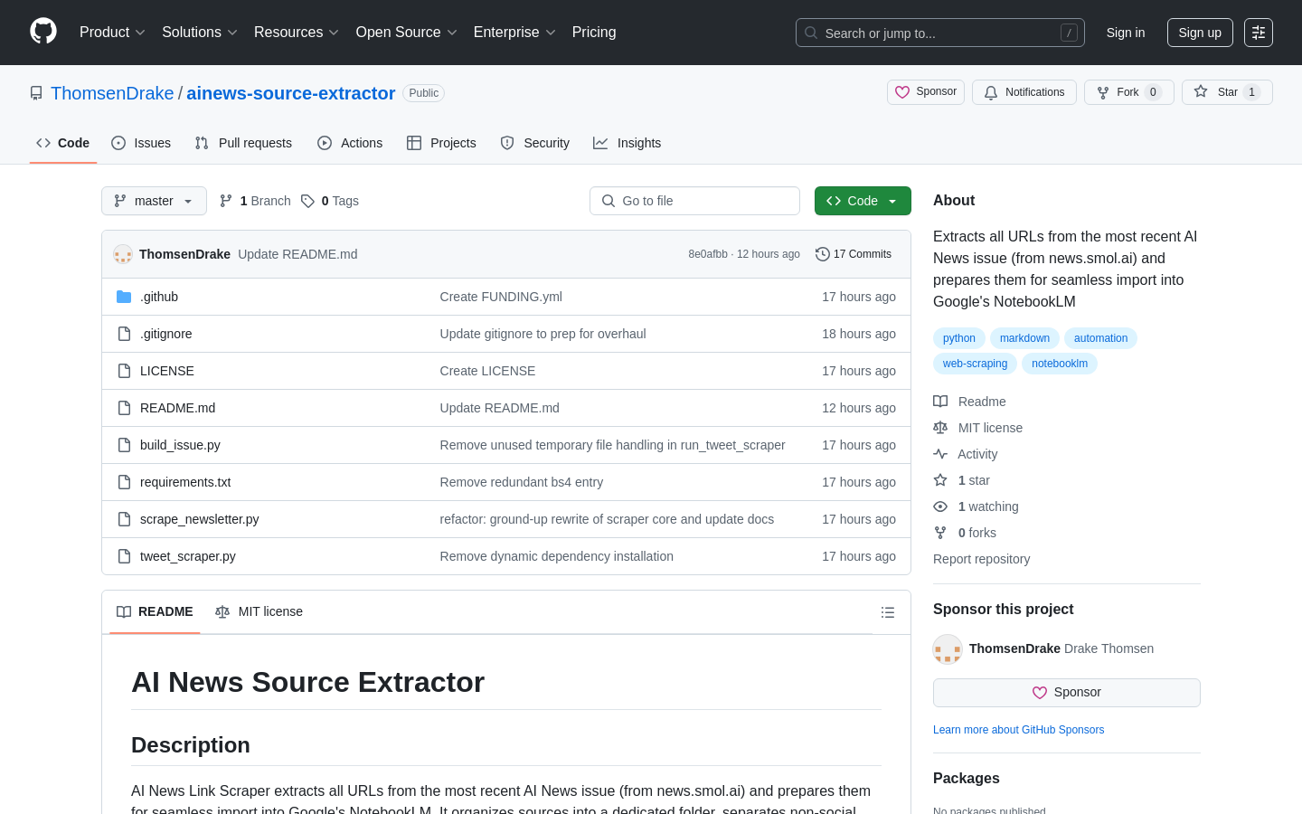Open the Resources dropdown
Screen dimensions: 1302x814
[x=297, y=33]
